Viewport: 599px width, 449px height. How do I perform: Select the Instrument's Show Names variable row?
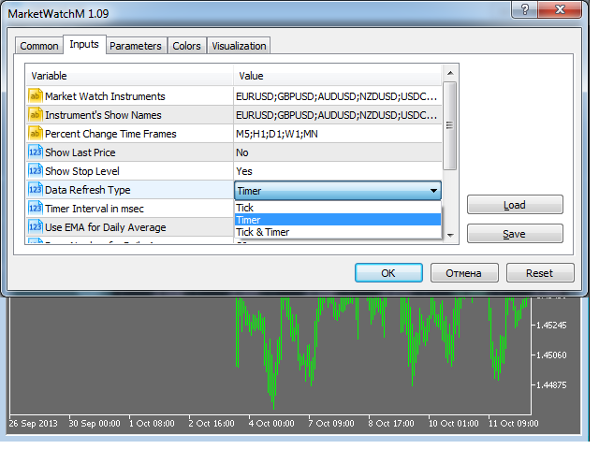click(x=130, y=115)
